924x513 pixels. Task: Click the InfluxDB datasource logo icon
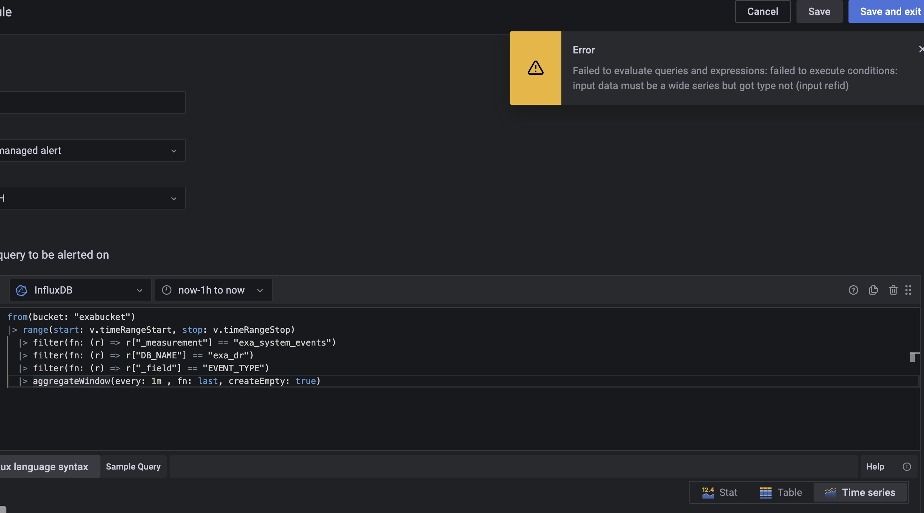coord(21,290)
